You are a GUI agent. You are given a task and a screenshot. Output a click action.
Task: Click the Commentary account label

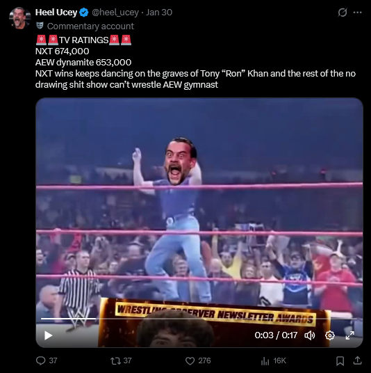click(90, 26)
